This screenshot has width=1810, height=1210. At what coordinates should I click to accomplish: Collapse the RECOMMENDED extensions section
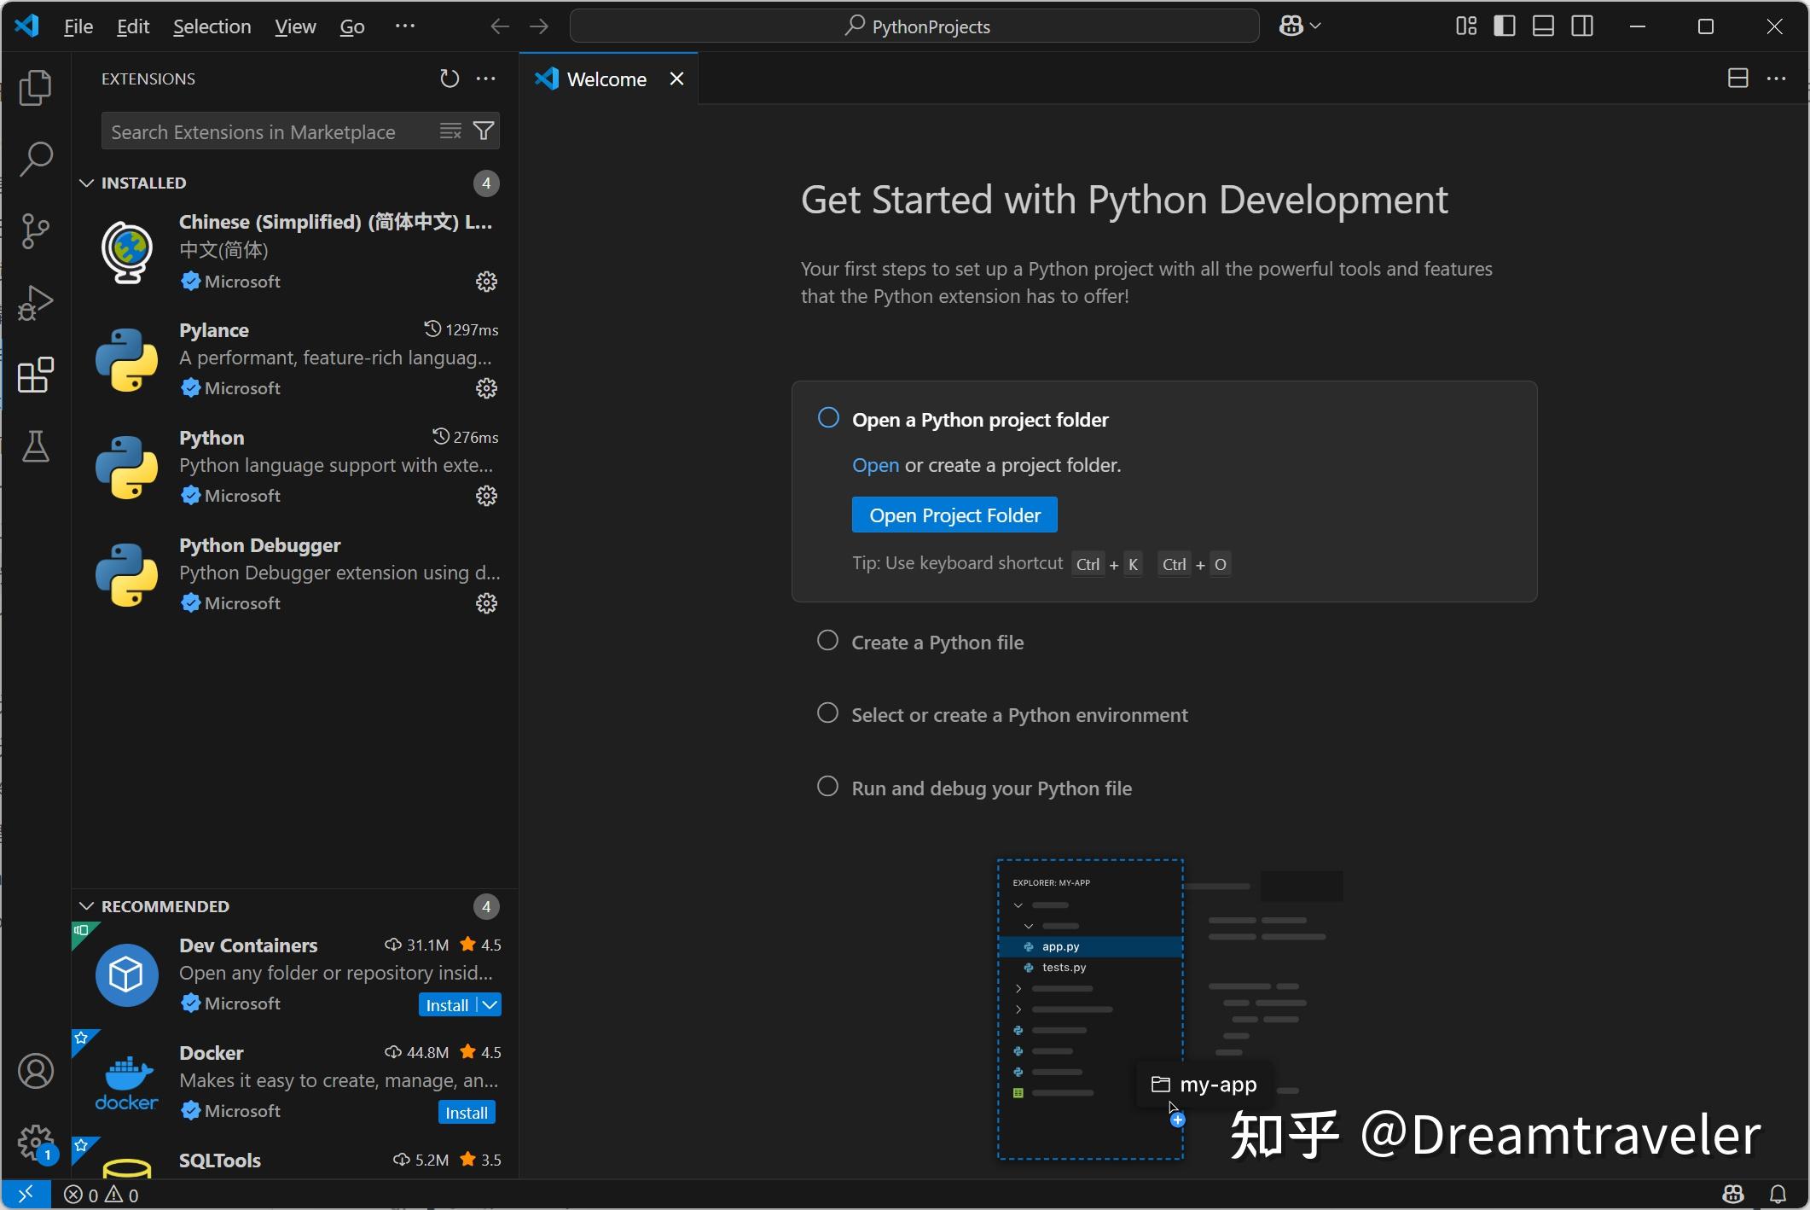pyautogui.click(x=86, y=905)
